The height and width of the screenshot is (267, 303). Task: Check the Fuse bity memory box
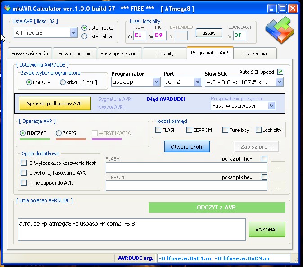point(225,130)
